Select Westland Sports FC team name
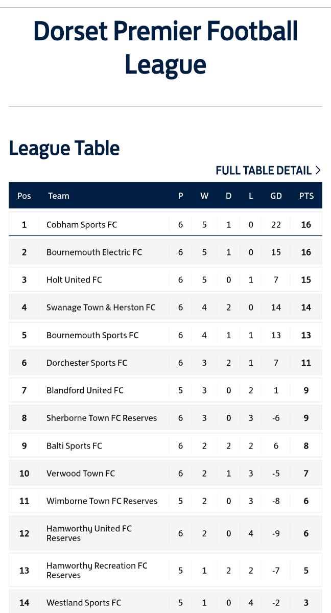Screen dimensions: 331x613 point(84,603)
